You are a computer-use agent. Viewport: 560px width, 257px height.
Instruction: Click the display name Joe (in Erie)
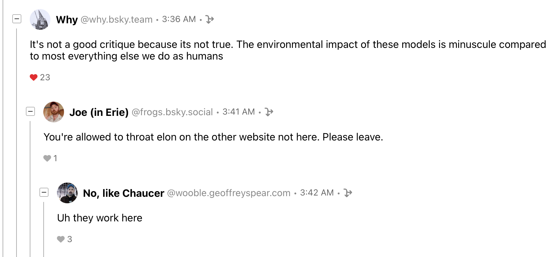point(99,112)
